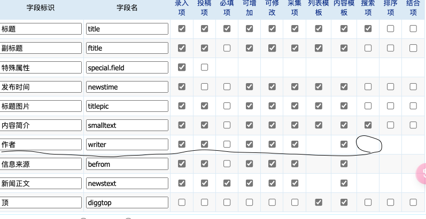Click the special.field name text box
This screenshot has height=219, width=426.
[x=127, y=68]
